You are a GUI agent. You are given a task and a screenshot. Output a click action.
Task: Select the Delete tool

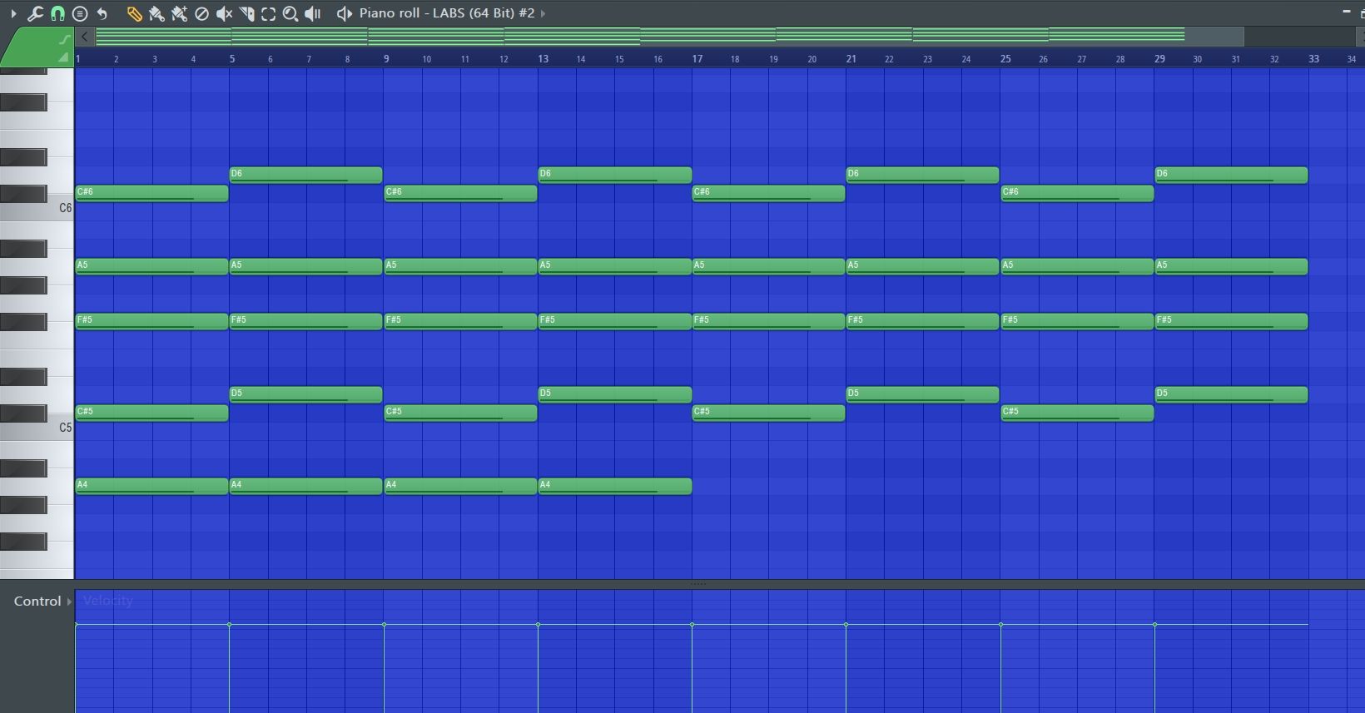[x=201, y=13]
